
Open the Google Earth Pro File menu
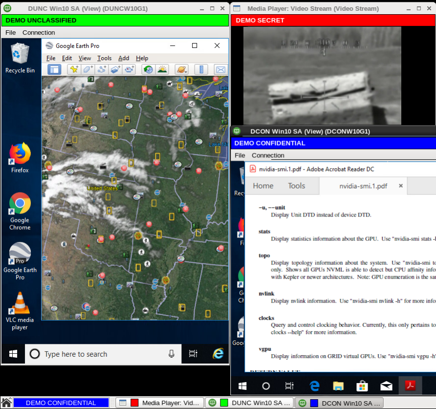[51, 58]
